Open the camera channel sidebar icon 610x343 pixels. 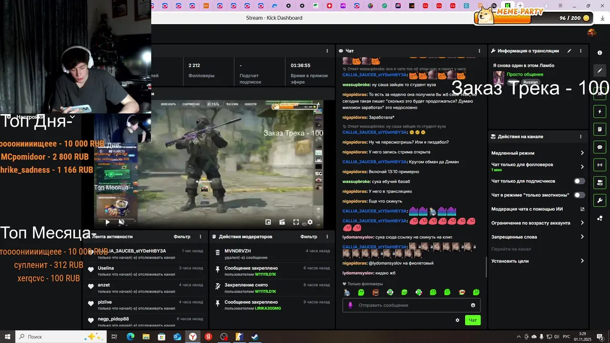point(600,182)
